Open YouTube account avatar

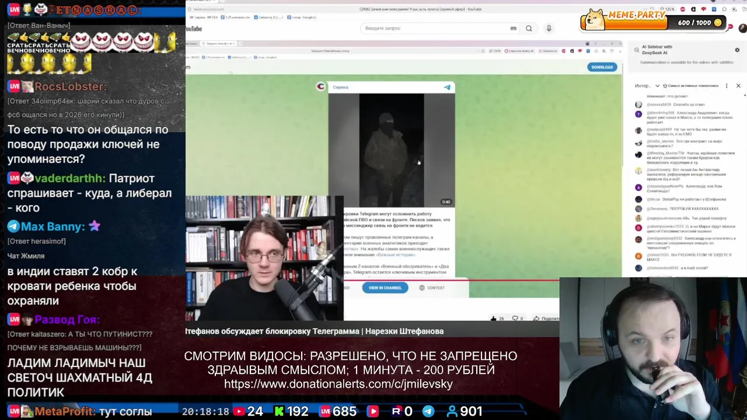click(x=742, y=29)
